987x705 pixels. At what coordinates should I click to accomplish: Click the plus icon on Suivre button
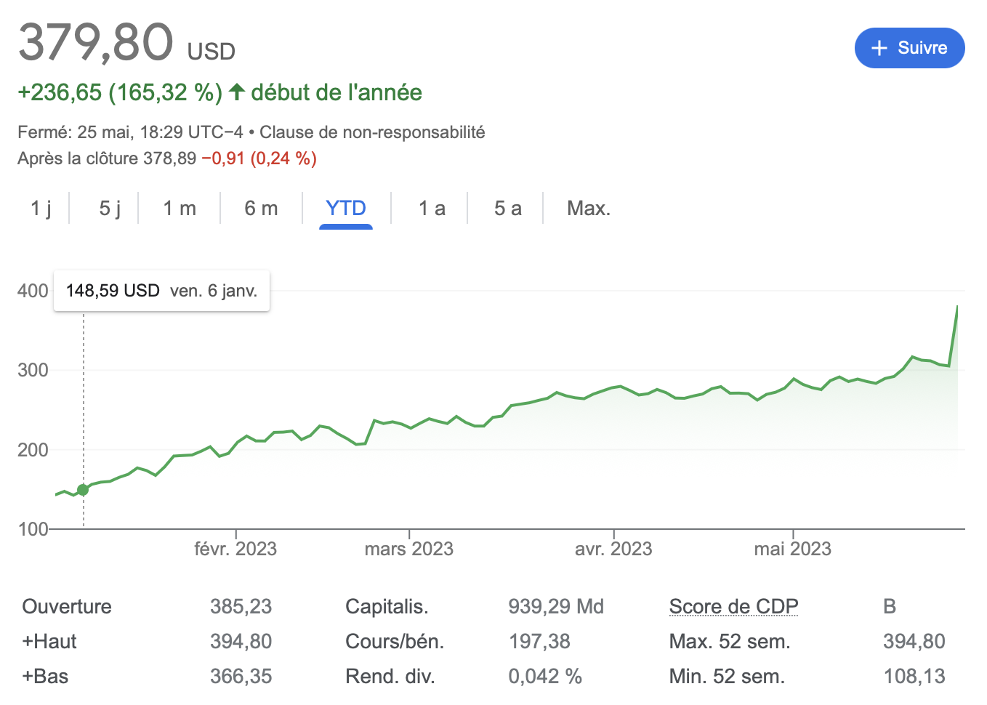pos(879,48)
